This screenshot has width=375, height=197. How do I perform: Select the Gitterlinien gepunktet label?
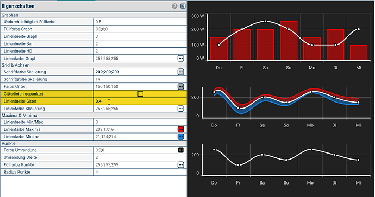click(23, 94)
